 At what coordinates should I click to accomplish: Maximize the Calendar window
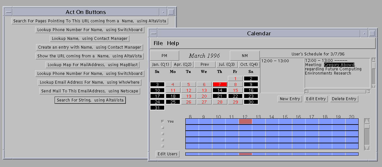pos(372,33)
